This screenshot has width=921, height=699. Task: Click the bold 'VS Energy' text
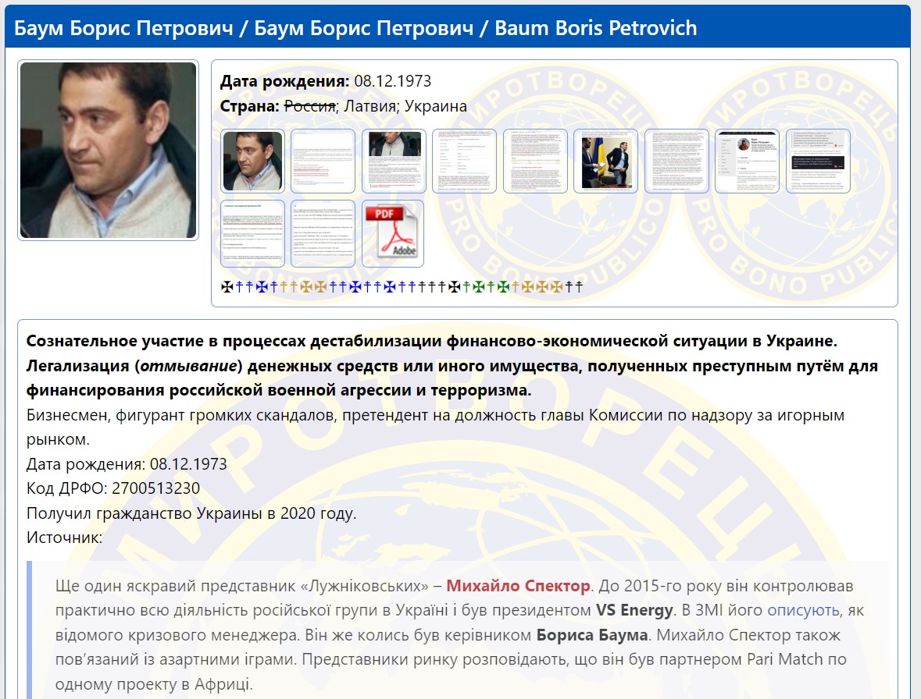634,610
